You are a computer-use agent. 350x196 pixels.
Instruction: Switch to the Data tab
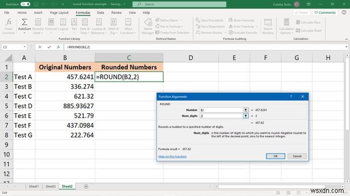[101, 13]
